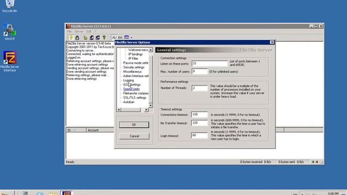Select the /C/ path display toolbar button
The height and width of the screenshot is (195, 347).
coord(114,37)
